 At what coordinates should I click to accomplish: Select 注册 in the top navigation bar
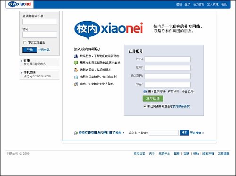[179, 4]
